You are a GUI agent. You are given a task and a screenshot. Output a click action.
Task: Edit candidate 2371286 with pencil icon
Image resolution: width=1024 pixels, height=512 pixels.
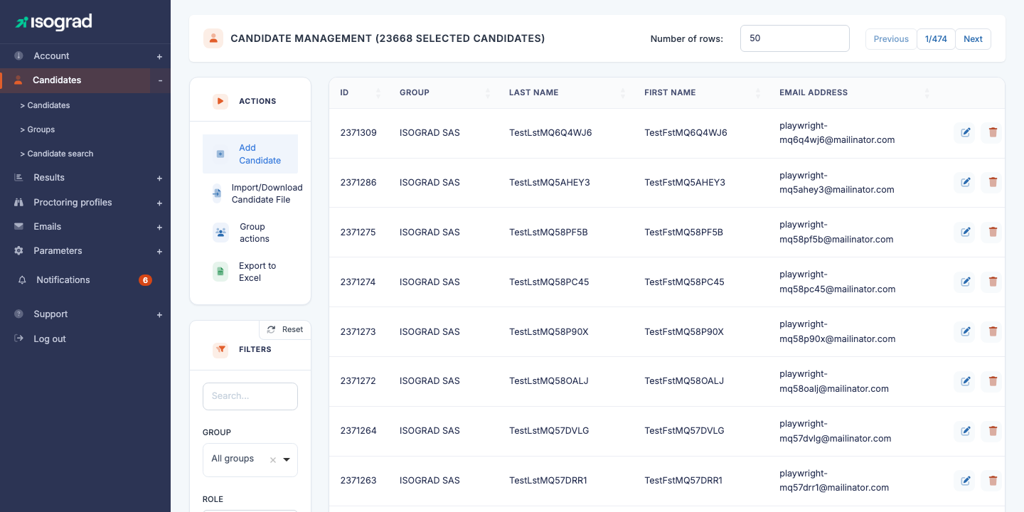(965, 182)
